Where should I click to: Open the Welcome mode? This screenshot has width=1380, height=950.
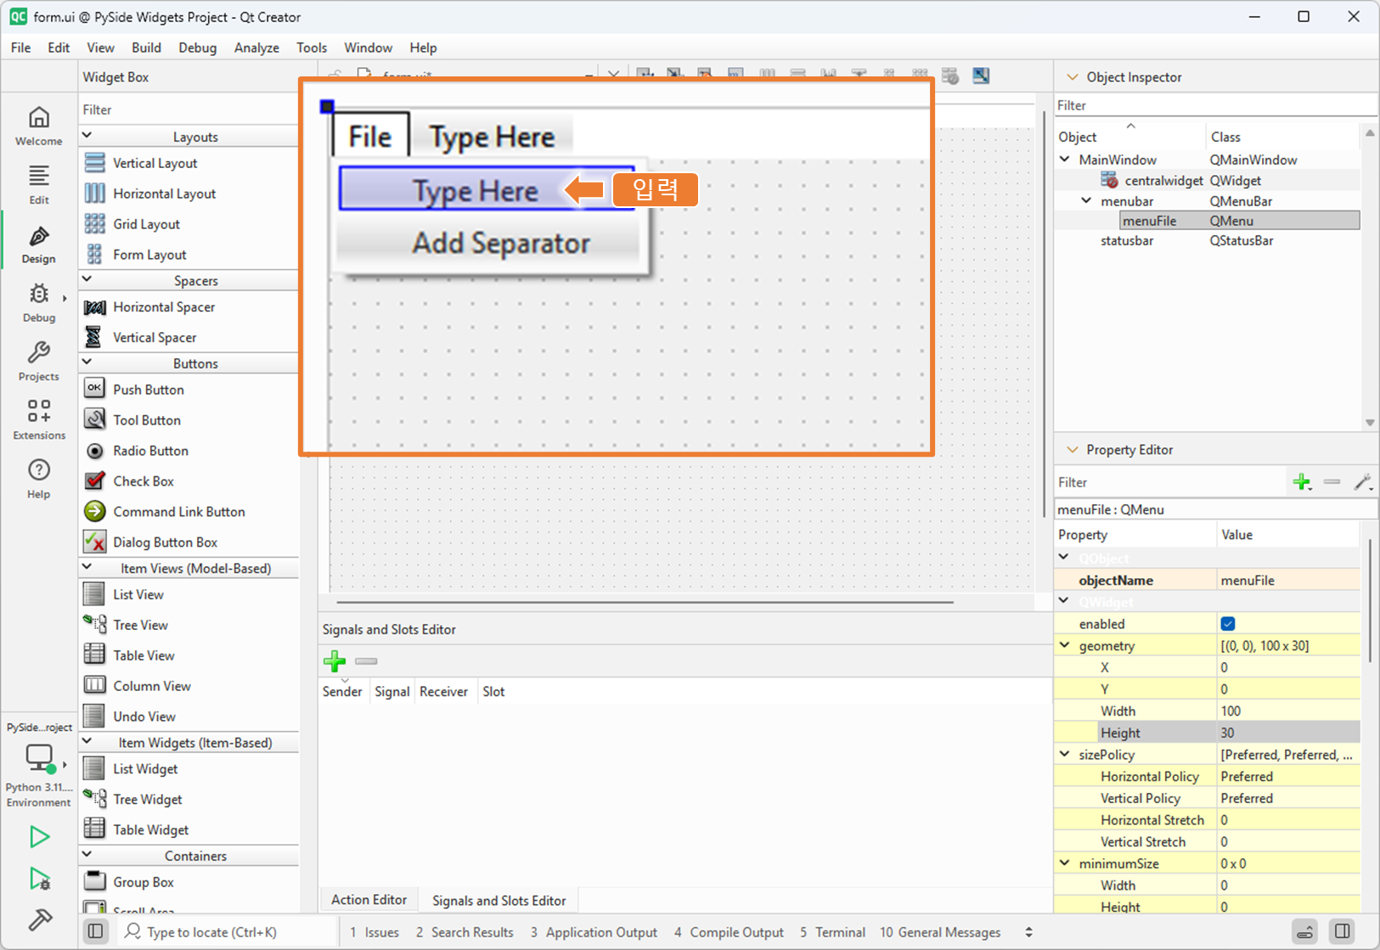[39, 126]
